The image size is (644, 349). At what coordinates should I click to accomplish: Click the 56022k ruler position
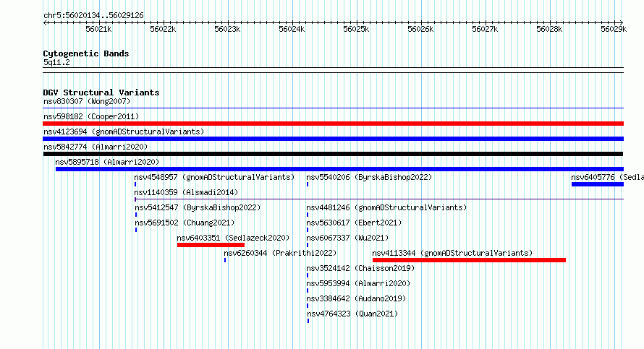[163, 29]
